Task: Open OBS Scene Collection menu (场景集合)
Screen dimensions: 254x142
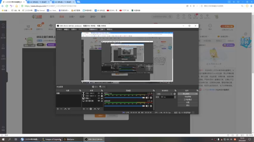Action: [93, 29]
